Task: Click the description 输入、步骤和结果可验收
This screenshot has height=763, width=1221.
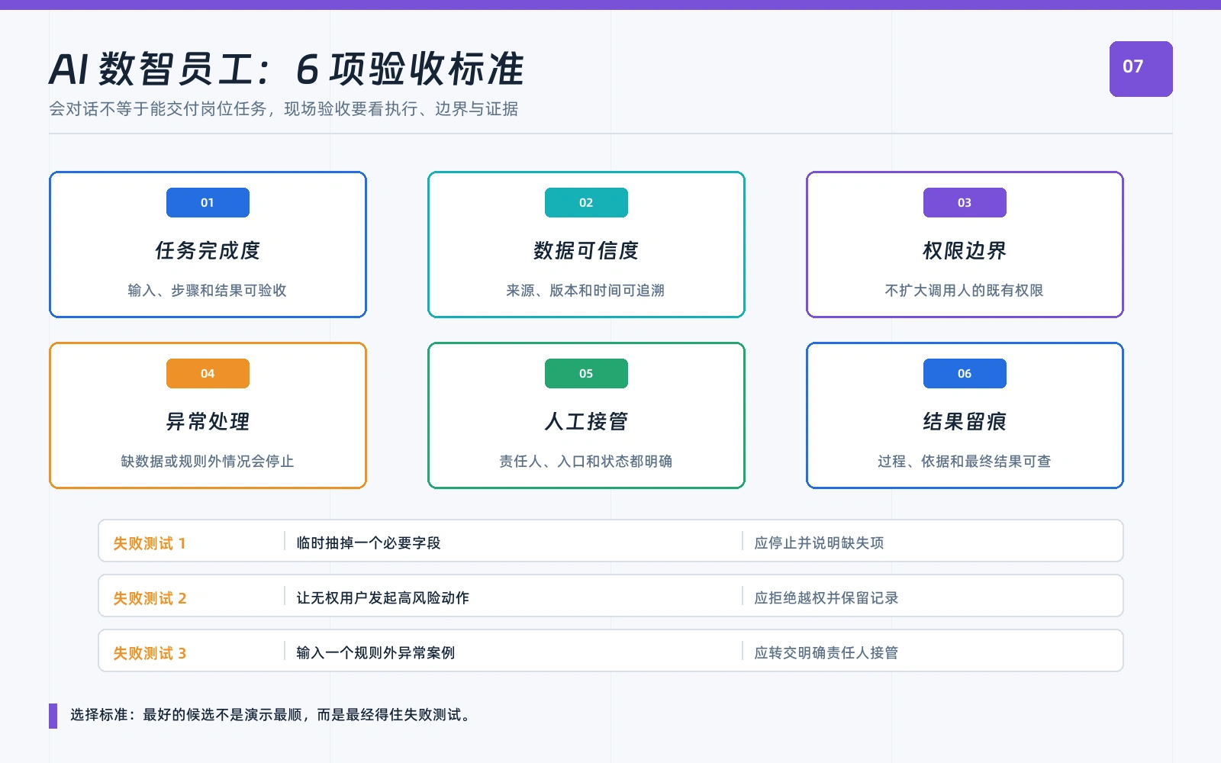Action: pos(208,290)
